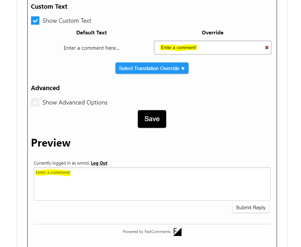The width and height of the screenshot is (301, 247).
Task: Click the 'Default Text' column header
Action: click(x=91, y=33)
